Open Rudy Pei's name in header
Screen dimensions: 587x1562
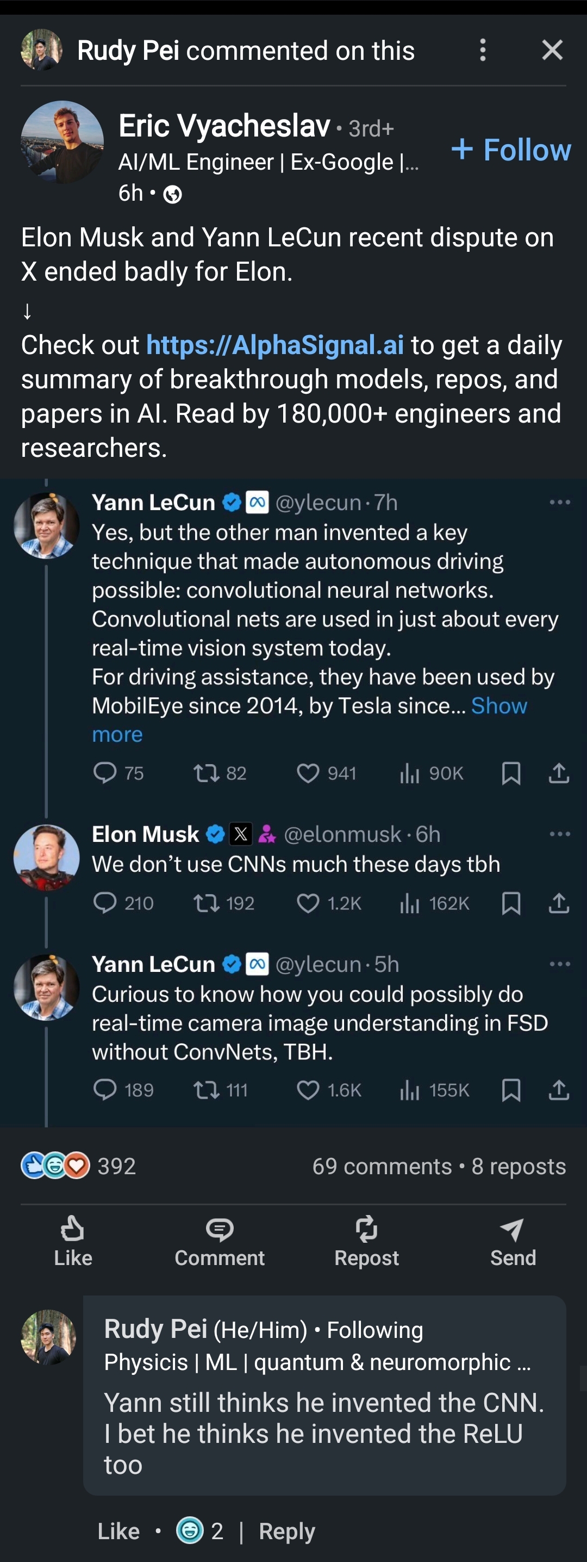click(128, 51)
